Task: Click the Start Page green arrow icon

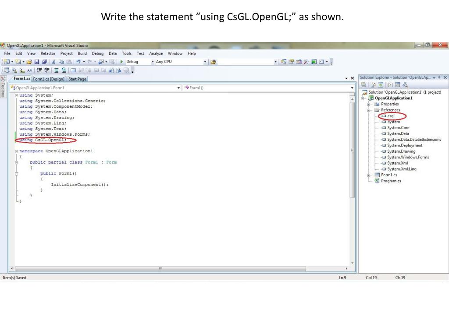Action: [x=314, y=62]
